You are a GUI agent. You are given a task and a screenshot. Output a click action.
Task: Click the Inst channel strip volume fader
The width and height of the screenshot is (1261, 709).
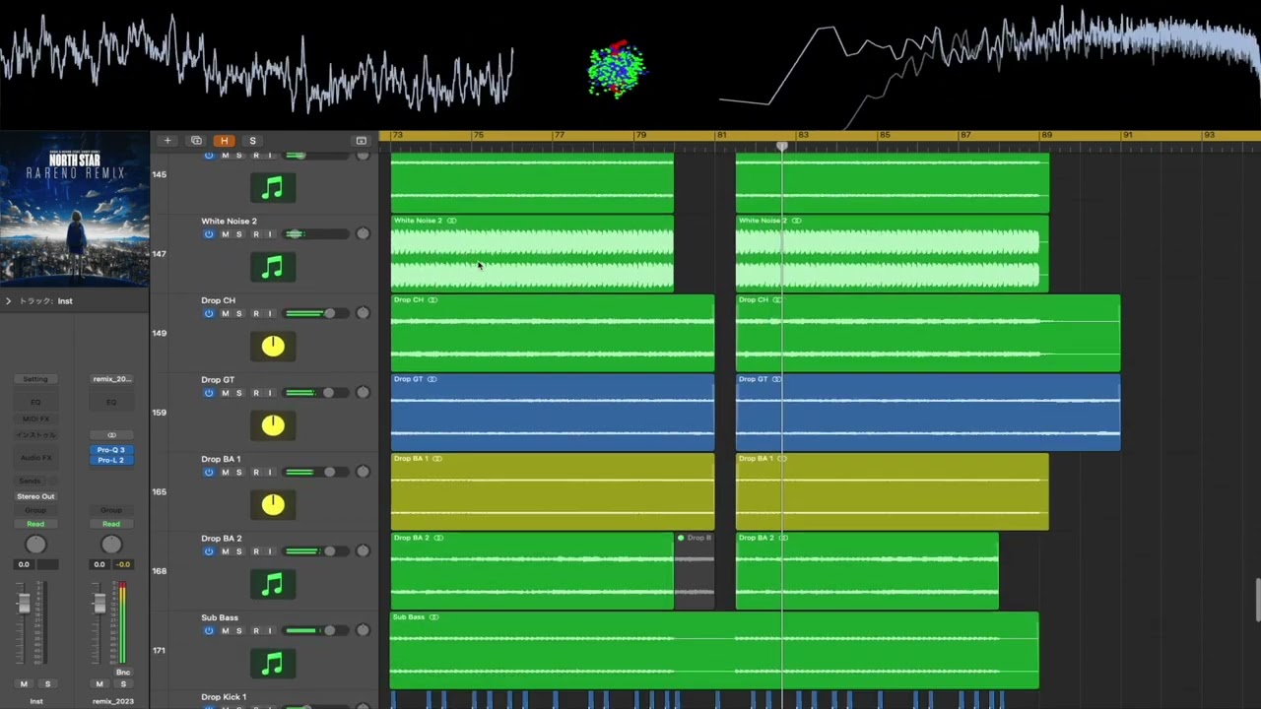click(25, 604)
